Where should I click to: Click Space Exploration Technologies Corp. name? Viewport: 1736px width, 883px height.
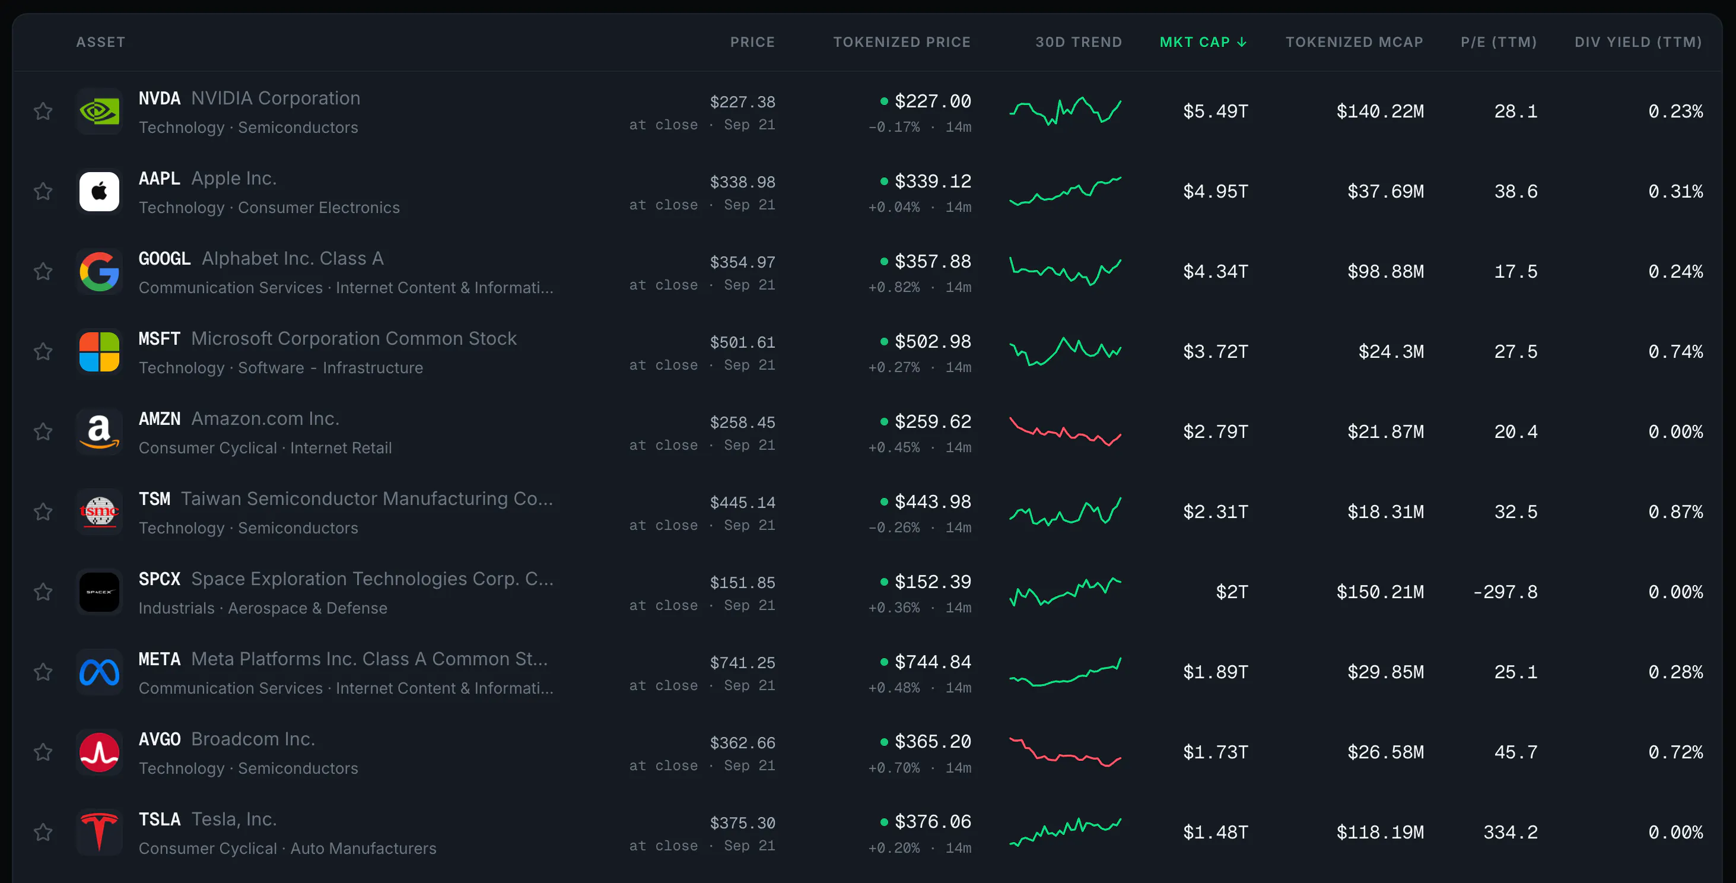pyautogui.click(x=372, y=580)
